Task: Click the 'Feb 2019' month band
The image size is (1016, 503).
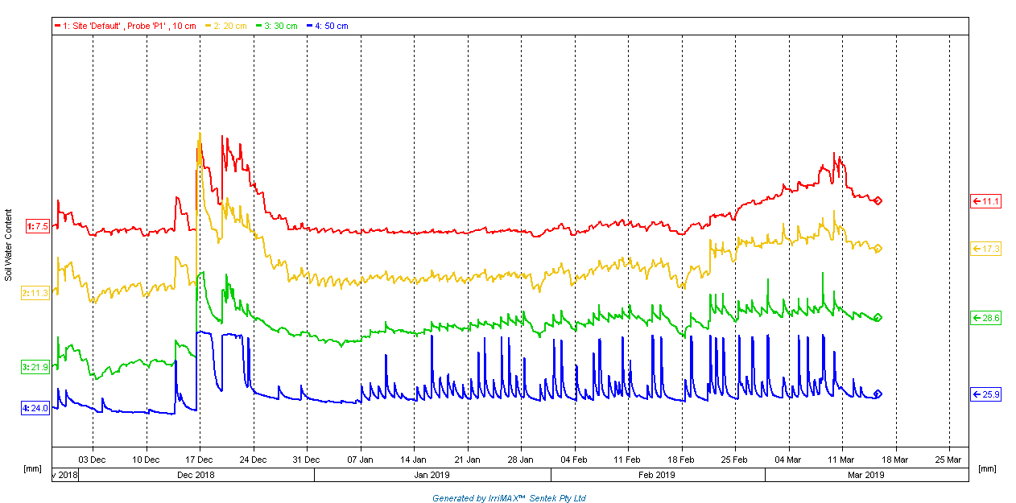Action: point(656,475)
